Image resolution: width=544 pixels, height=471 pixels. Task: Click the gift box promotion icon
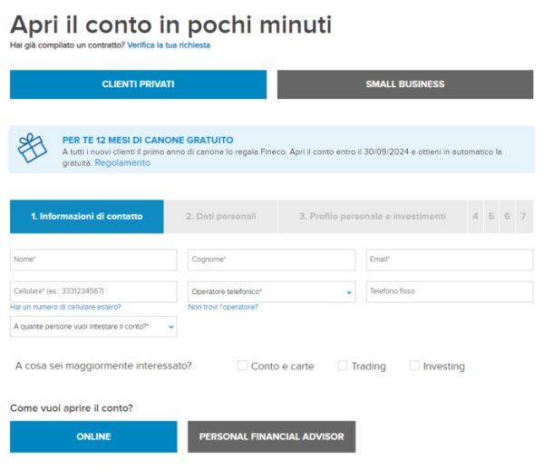coord(34,149)
